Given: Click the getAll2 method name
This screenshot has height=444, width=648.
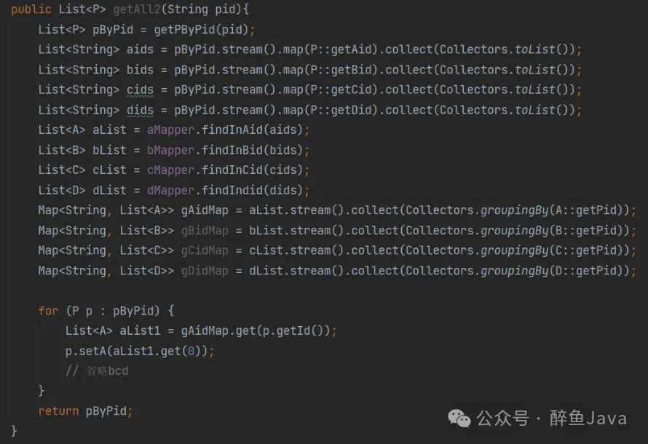Looking at the screenshot, I should tap(138, 10).
